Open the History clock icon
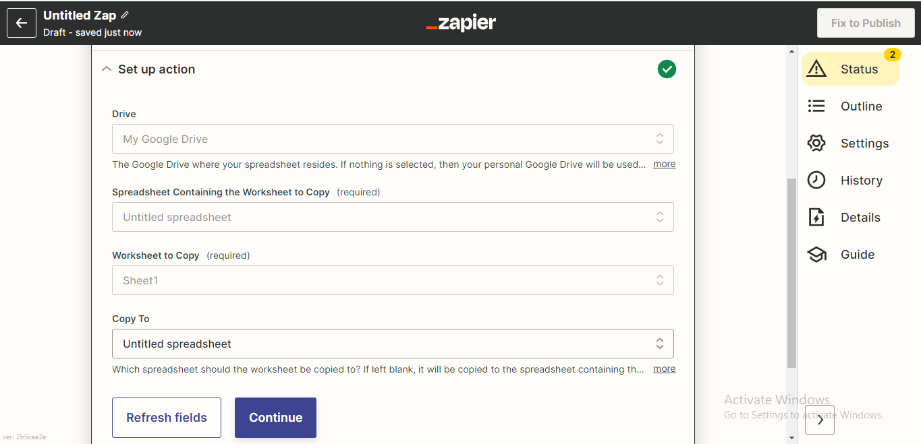This screenshot has height=444, width=921. [x=816, y=180]
